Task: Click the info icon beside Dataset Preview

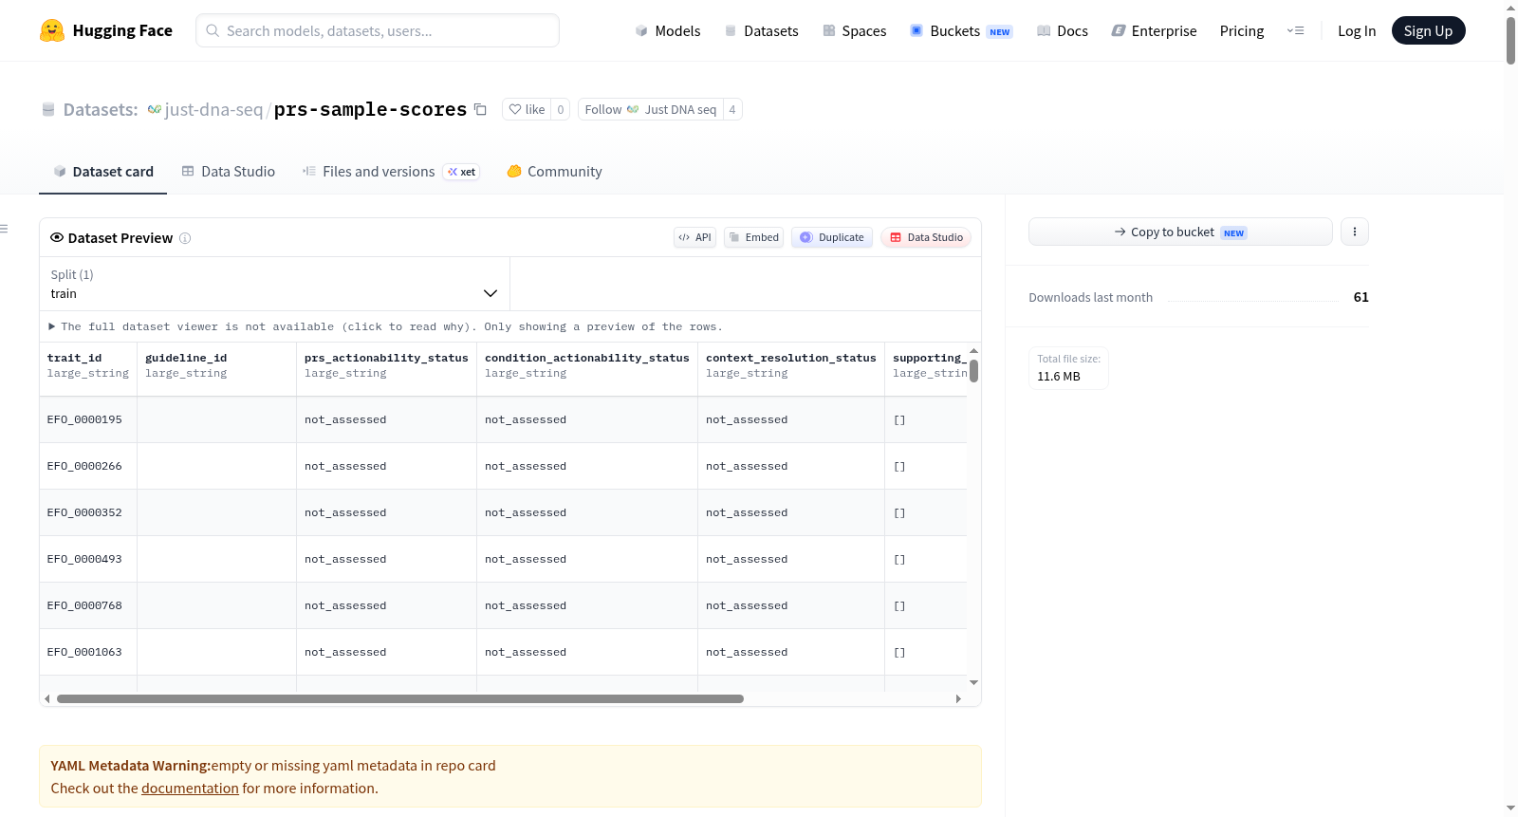Action: [185, 238]
